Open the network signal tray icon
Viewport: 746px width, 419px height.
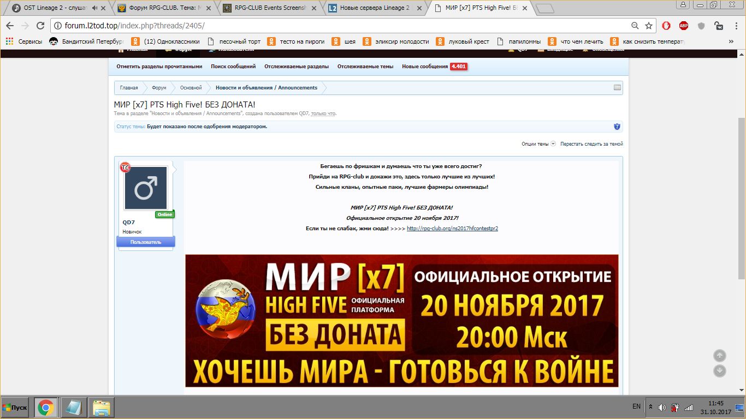(689, 408)
